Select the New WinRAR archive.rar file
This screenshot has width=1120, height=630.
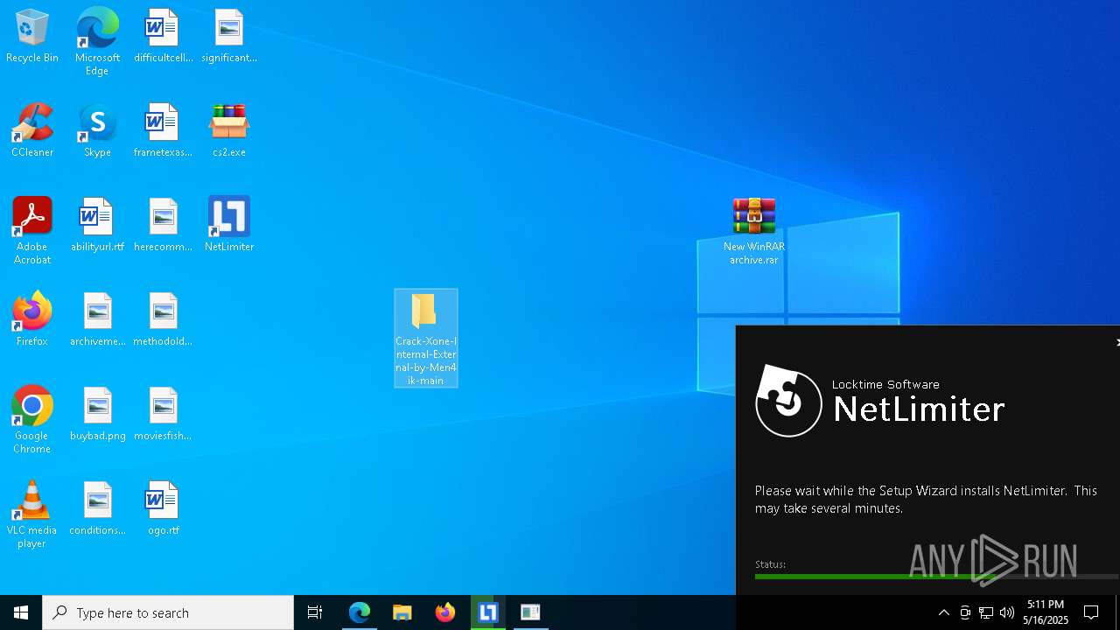point(754,231)
